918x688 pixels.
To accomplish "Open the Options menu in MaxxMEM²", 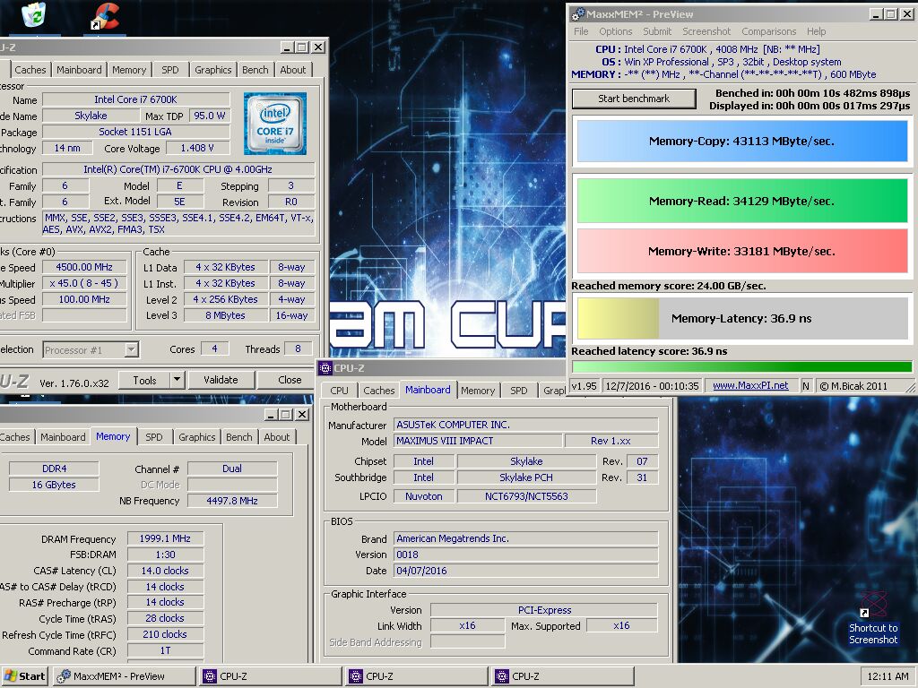I will coord(615,31).
